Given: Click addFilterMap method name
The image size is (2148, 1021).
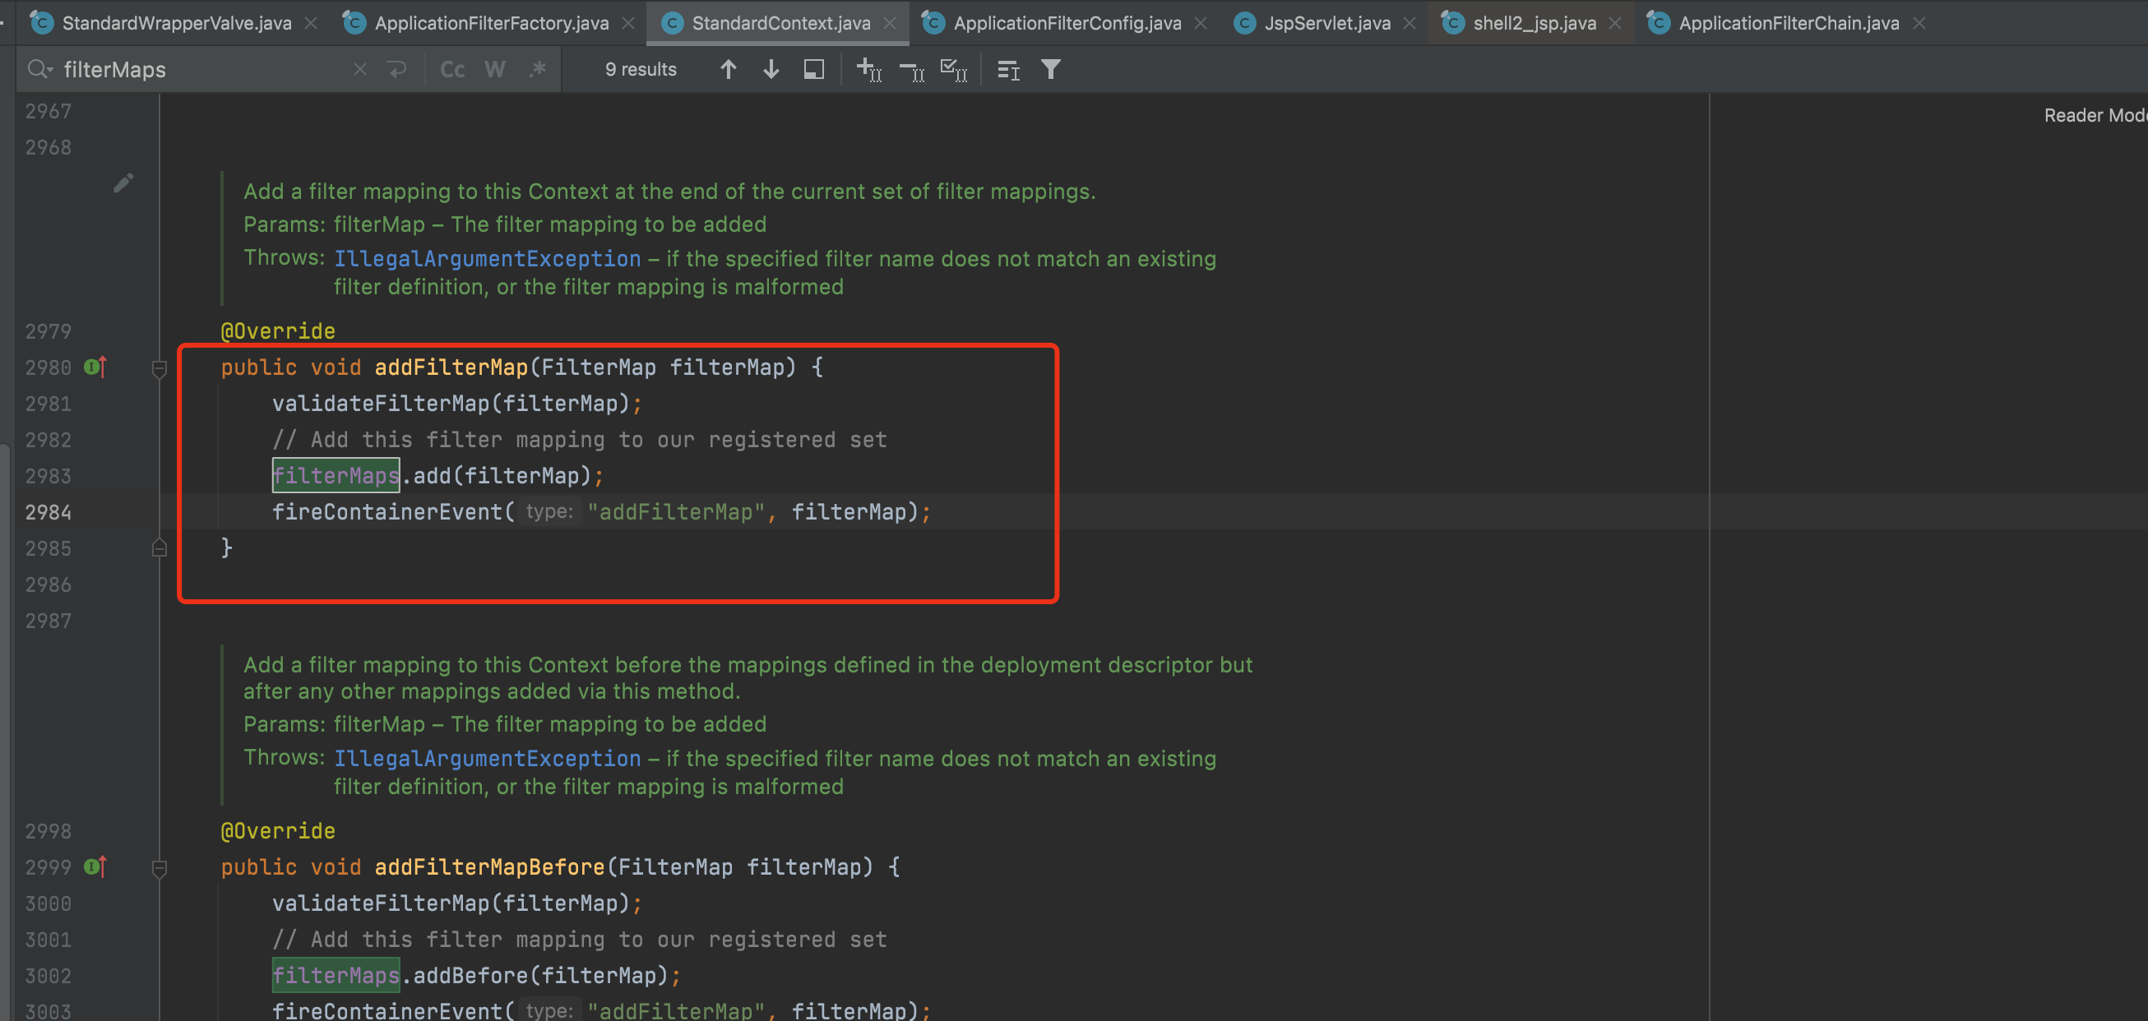Looking at the screenshot, I should pos(451,367).
